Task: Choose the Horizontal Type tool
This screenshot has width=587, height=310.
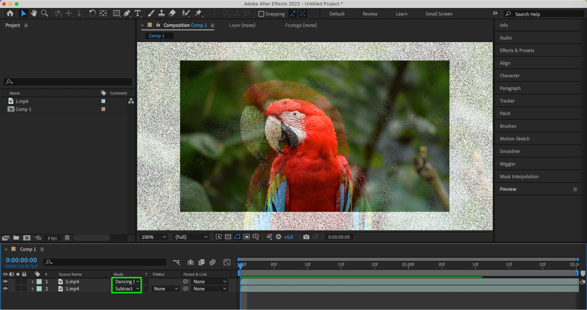Action: click(137, 13)
